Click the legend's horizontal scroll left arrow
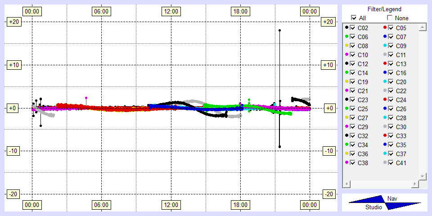This screenshot has height=216, width=432. pos(346,184)
